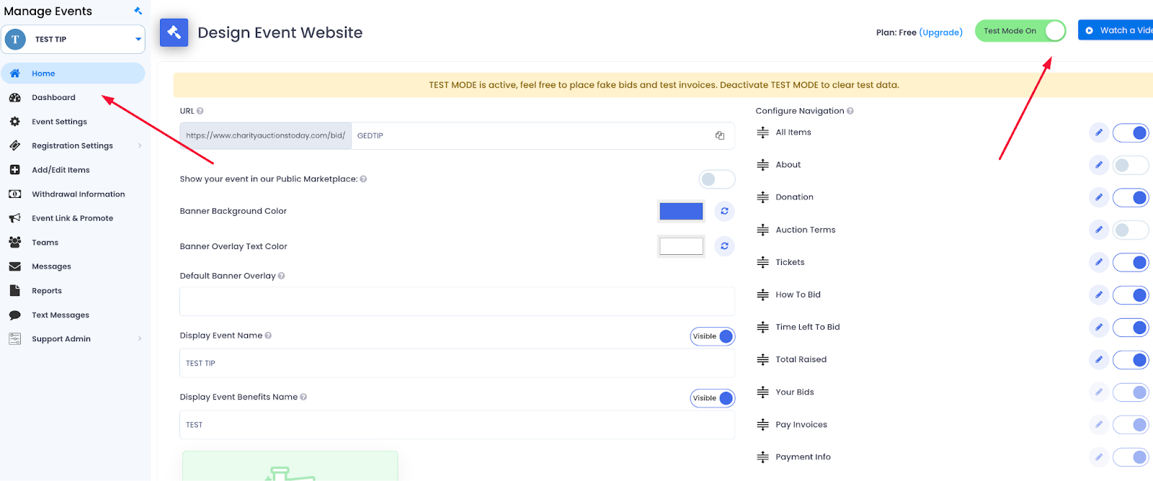Image resolution: width=1153 pixels, height=481 pixels.
Task: Open Event Link & Promote
Action: (x=73, y=218)
